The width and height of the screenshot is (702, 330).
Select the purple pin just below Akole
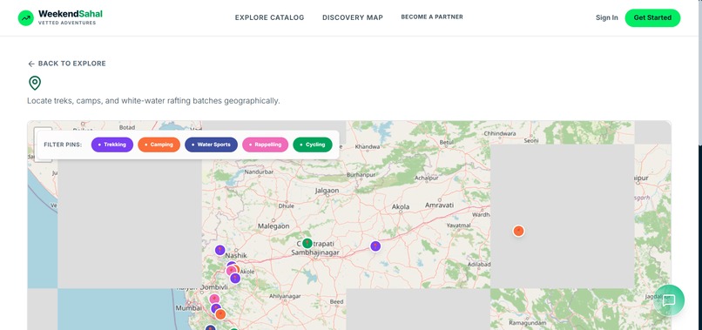pyautogui.click(x=235, y=279)
